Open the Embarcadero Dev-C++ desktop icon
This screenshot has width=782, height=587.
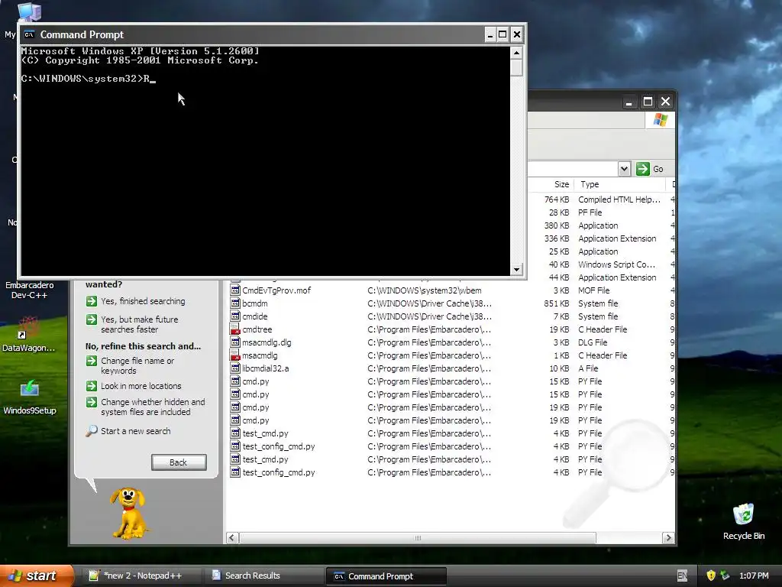(29, 290)
